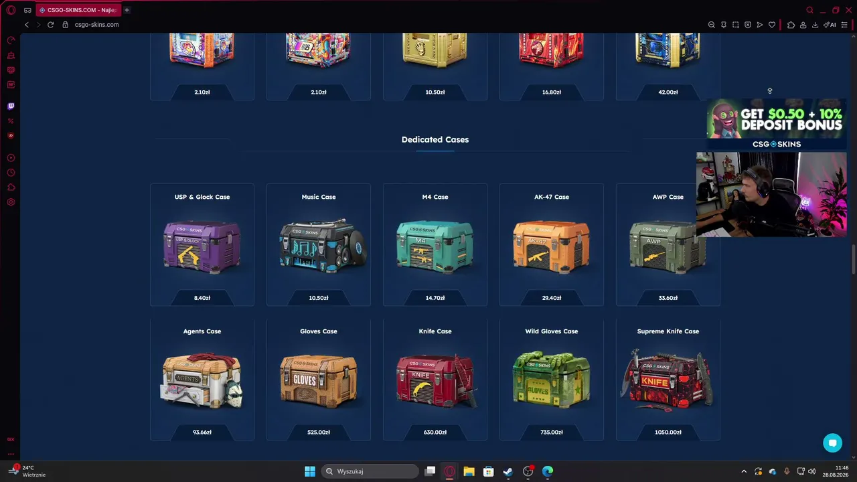Click the 93.66zł price label
The image size is (857, 482).
202,432
